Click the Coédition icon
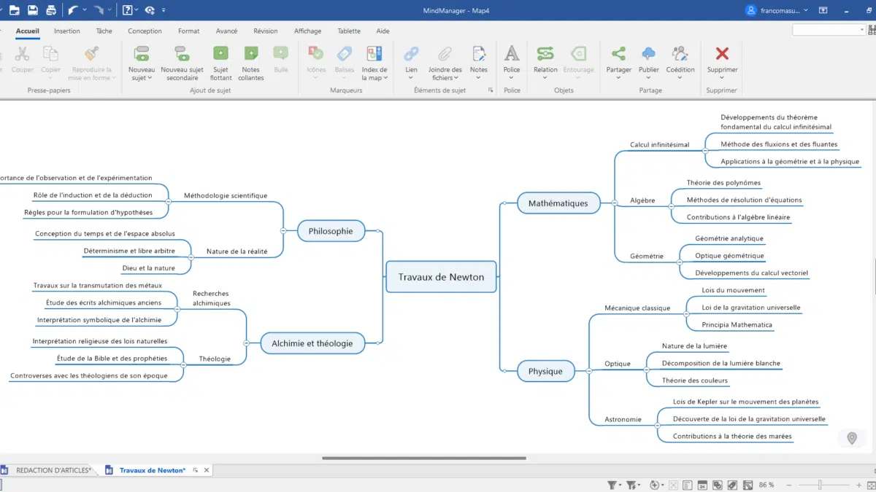876x492 pixels. [680, 54]
